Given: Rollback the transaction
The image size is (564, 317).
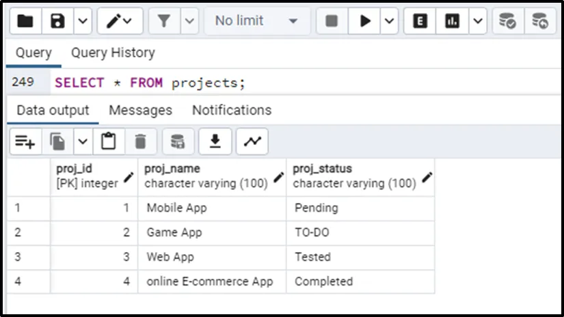Looking at the screenshot, I should (540, 21).
